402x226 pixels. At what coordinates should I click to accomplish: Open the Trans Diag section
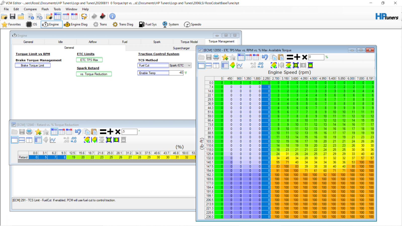[123, 24]
